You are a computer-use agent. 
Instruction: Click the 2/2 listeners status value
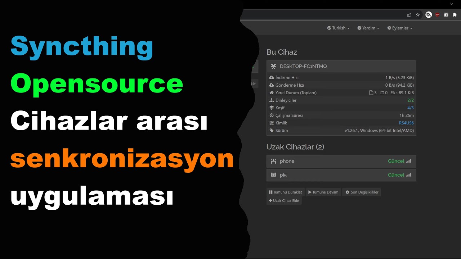point(411,100)
